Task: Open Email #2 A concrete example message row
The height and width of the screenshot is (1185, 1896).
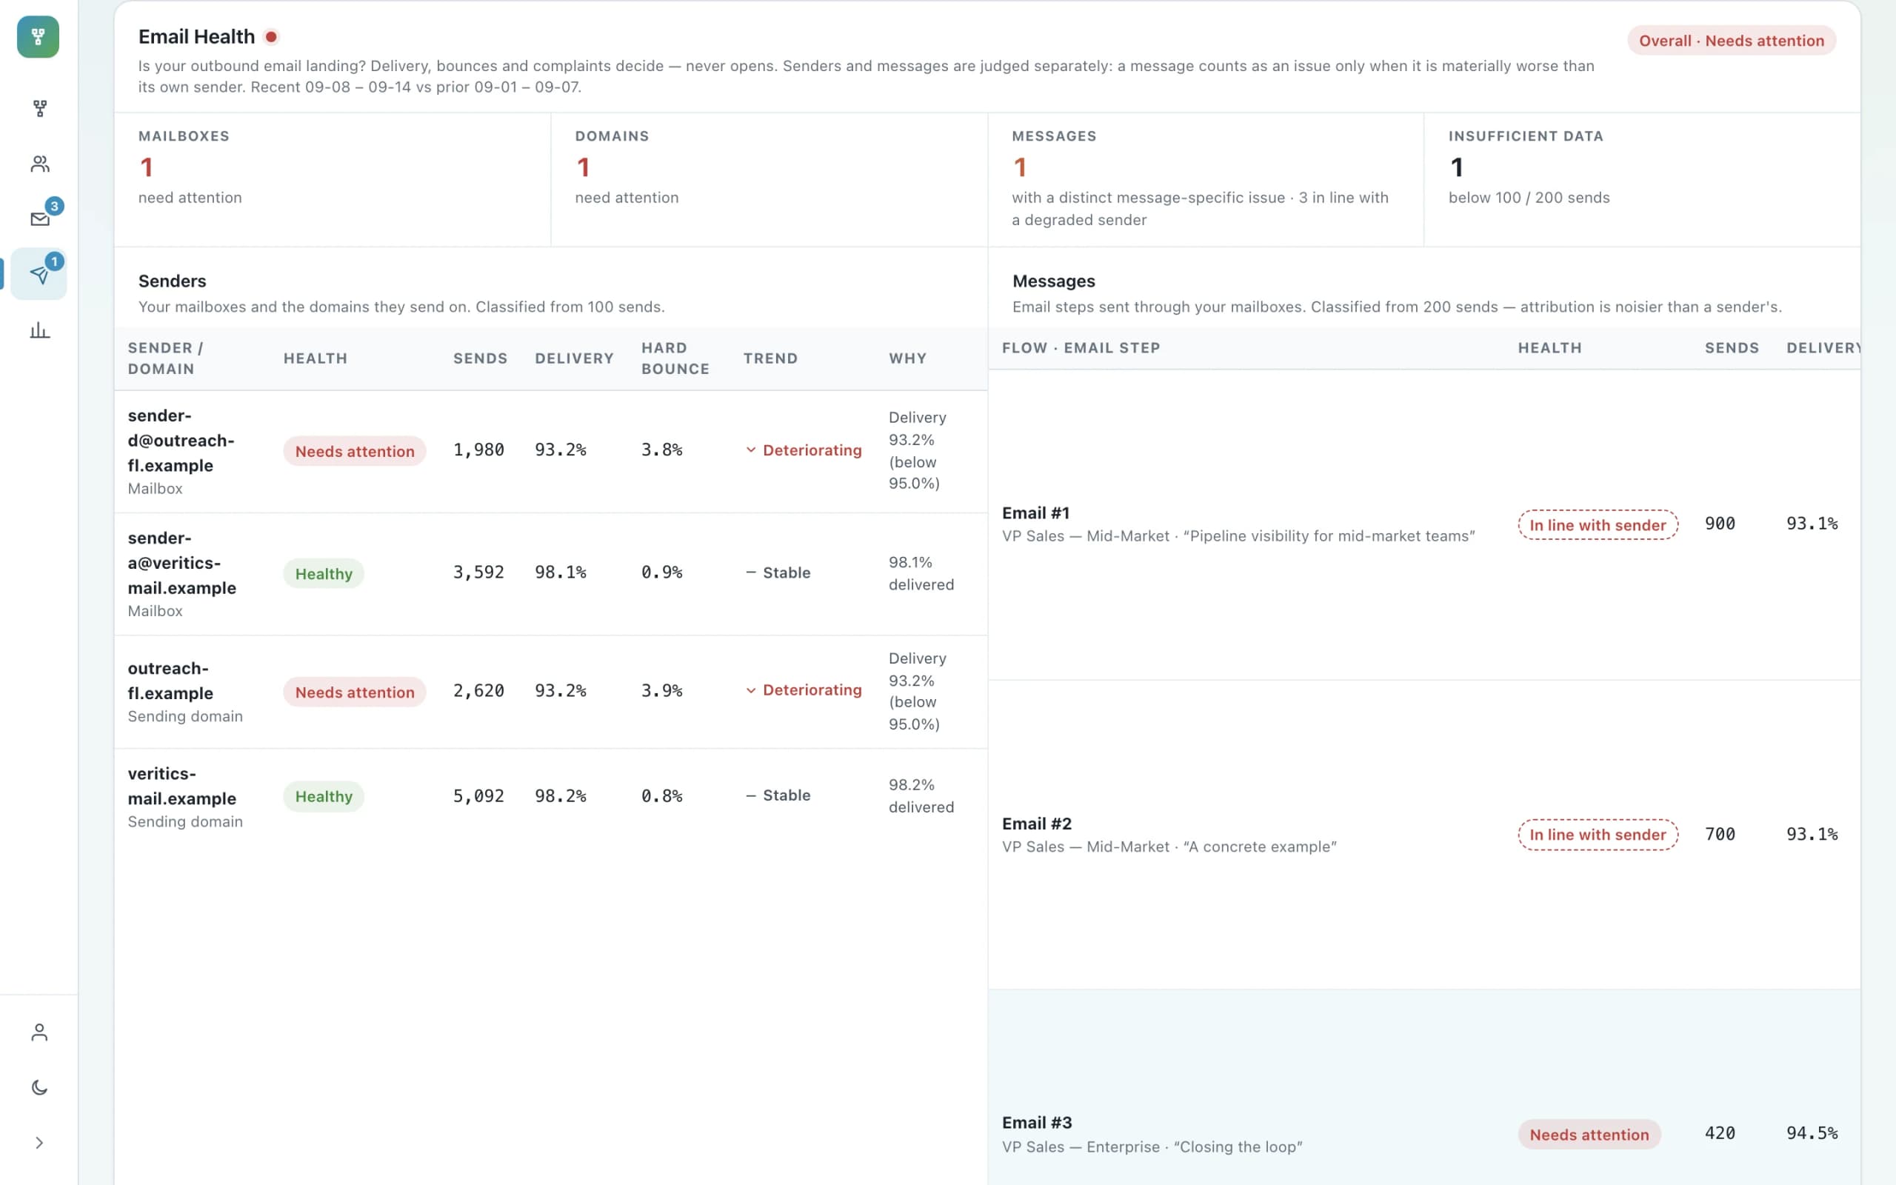Action: pyautogui.click(x=1424, y=835)
